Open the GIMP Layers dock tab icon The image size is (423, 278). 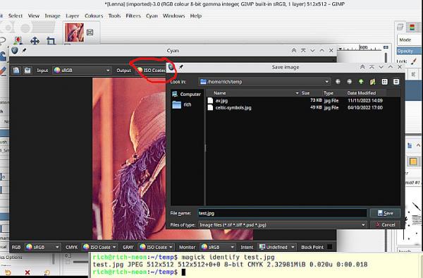click(x=400, y=27)
